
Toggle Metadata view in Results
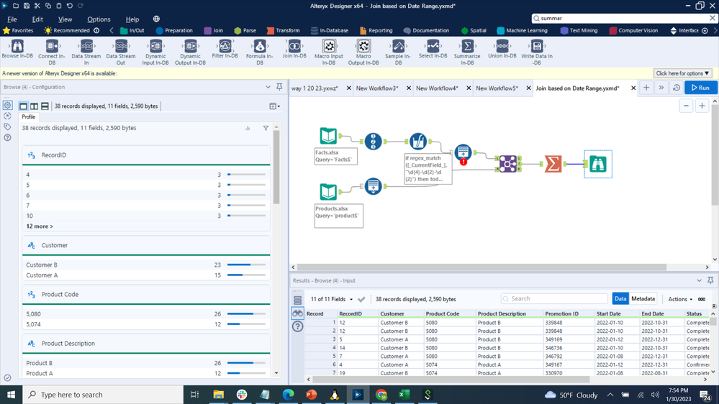tap(643, 298)
